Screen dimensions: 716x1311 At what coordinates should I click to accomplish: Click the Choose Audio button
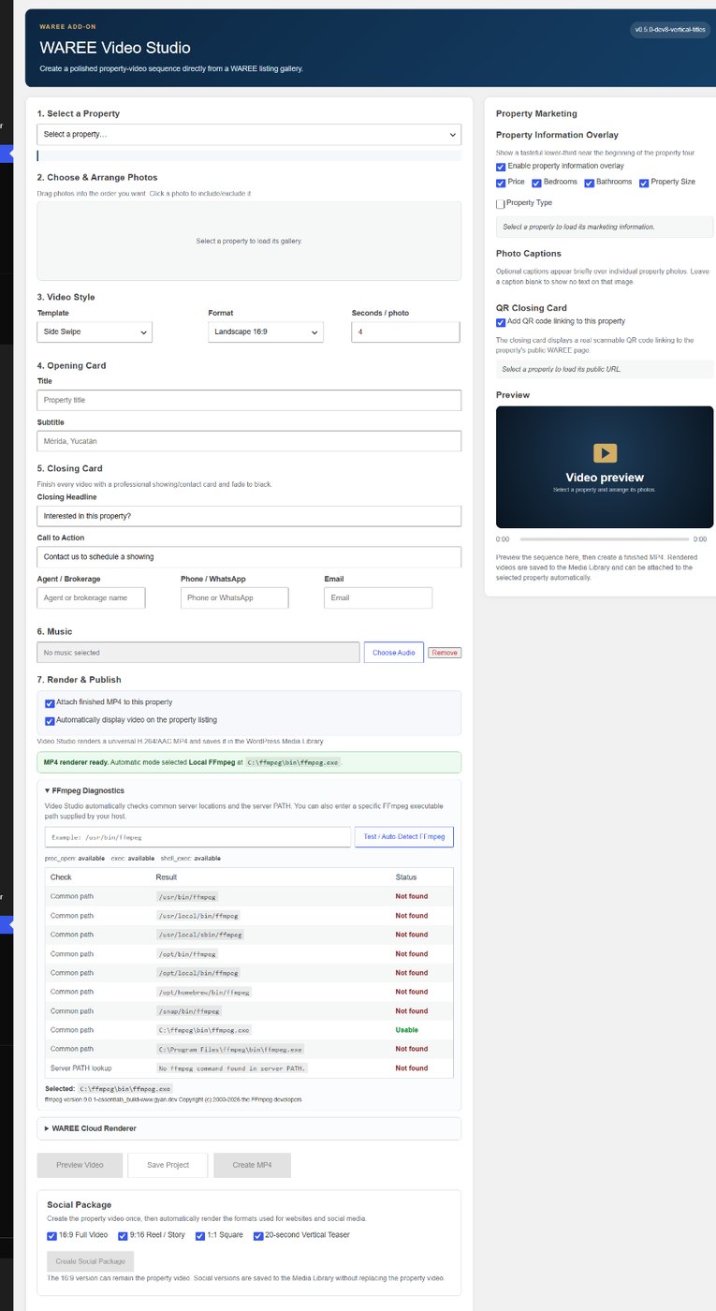pyautogui.click(x=393, y=653)
